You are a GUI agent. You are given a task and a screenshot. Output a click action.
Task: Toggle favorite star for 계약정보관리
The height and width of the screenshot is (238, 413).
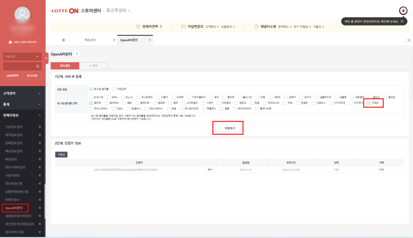coord(40,135)
